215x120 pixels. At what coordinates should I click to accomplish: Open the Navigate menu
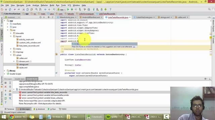point(20,5)
